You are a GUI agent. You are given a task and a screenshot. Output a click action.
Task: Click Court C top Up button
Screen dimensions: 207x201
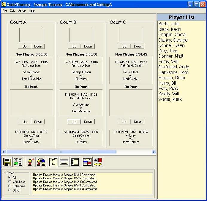pos(124,46)
